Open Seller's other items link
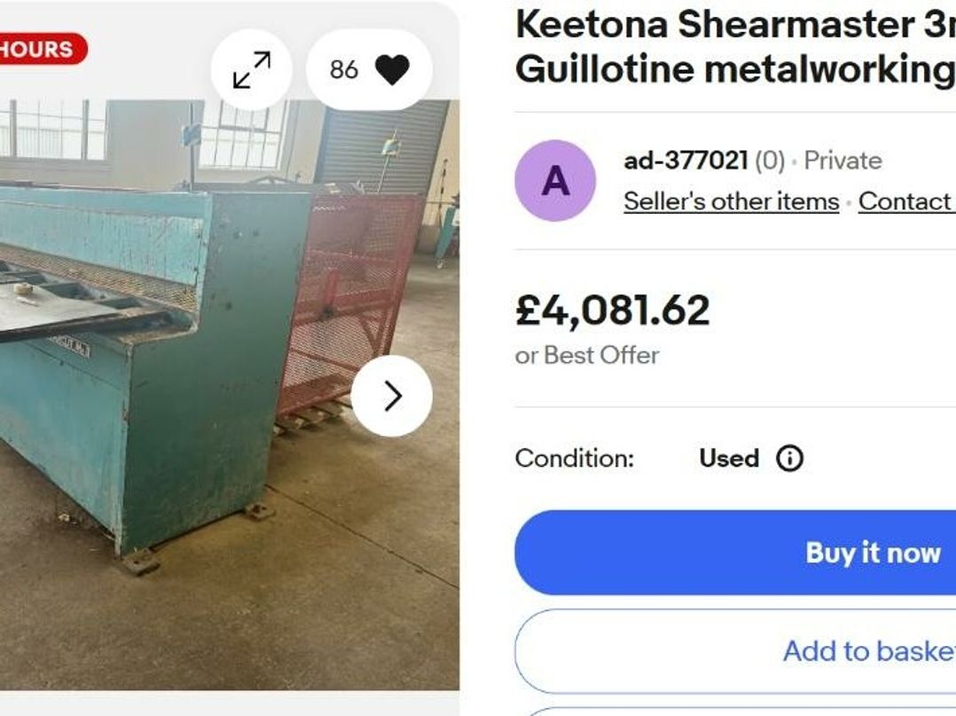The height and width of the screenshot is (716, 956). (731, 201)
